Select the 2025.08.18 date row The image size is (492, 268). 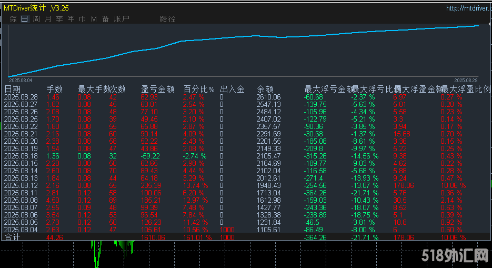(x=21, y=156)
